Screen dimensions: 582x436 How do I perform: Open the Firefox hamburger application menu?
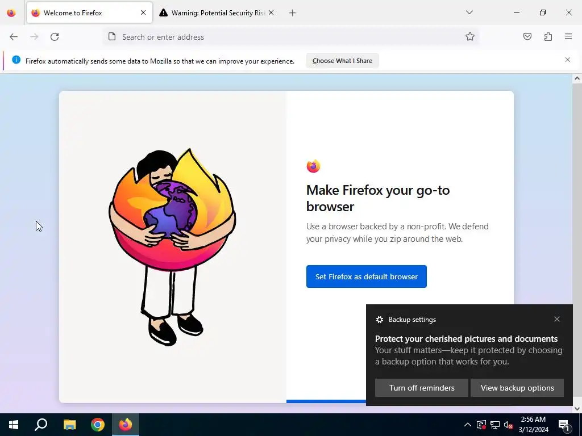pos(568,36)
